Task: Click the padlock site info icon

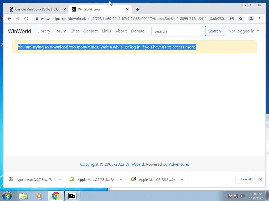Action: point(37,19)
